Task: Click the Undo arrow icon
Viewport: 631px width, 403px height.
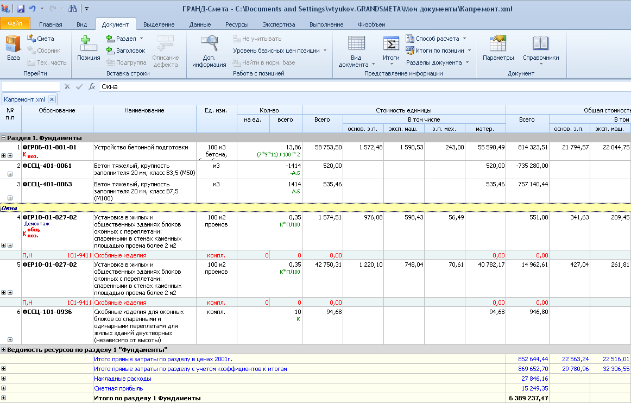Action: (x=33, y=9)
